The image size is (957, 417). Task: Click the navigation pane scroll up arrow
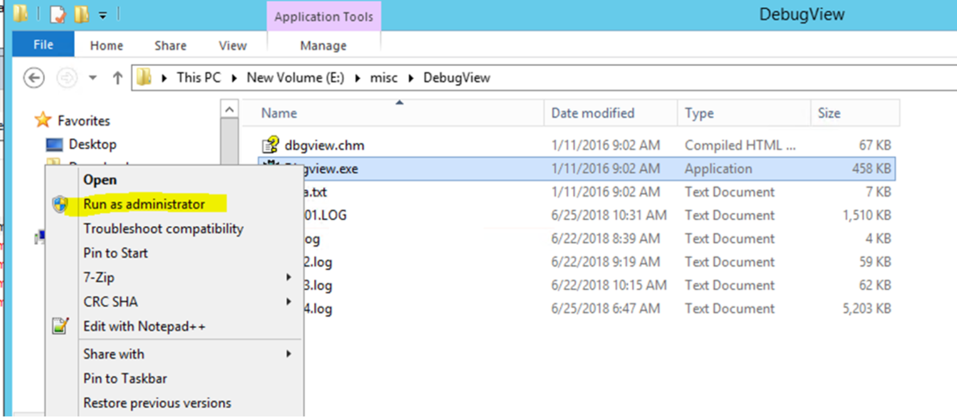pos(229,109)
